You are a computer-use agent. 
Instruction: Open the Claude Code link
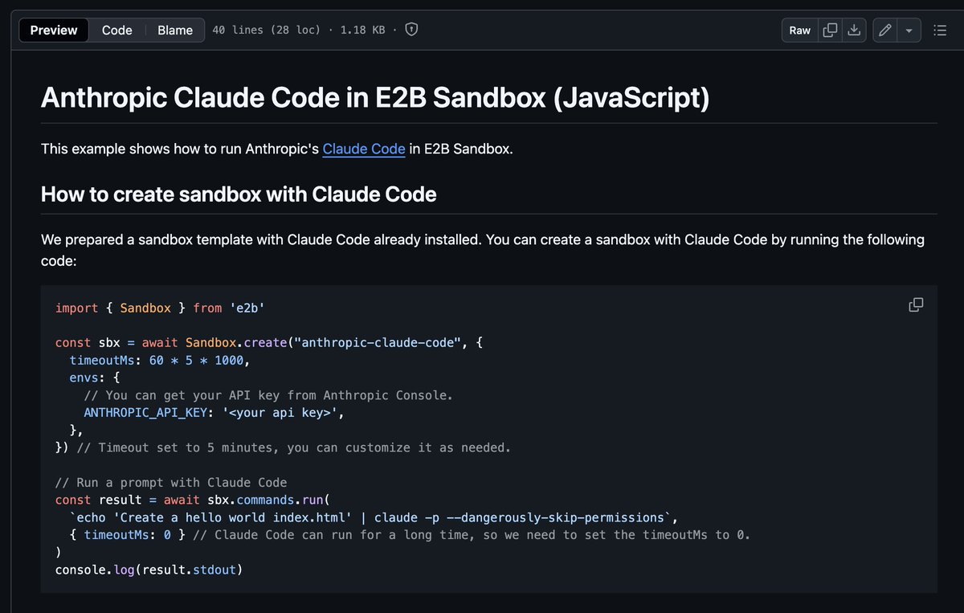[364, 149]
